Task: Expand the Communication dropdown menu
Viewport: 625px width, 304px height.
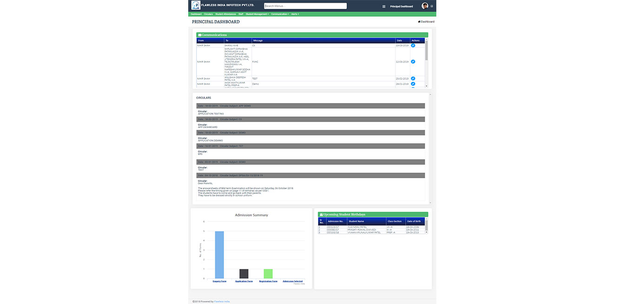Action: coord(280,14)
